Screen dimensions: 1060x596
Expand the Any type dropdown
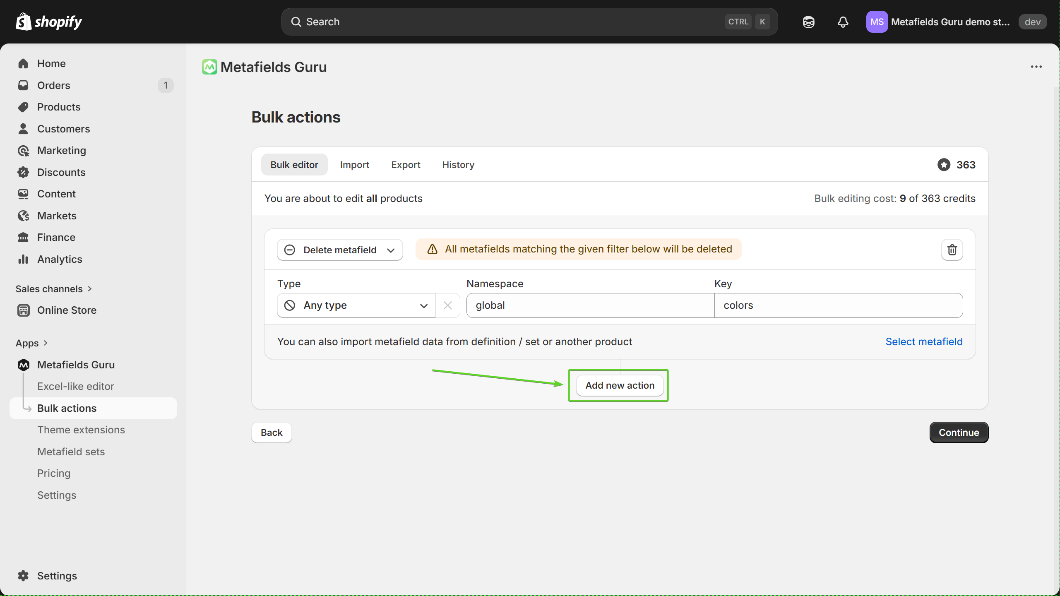click(x=356, y=305)
